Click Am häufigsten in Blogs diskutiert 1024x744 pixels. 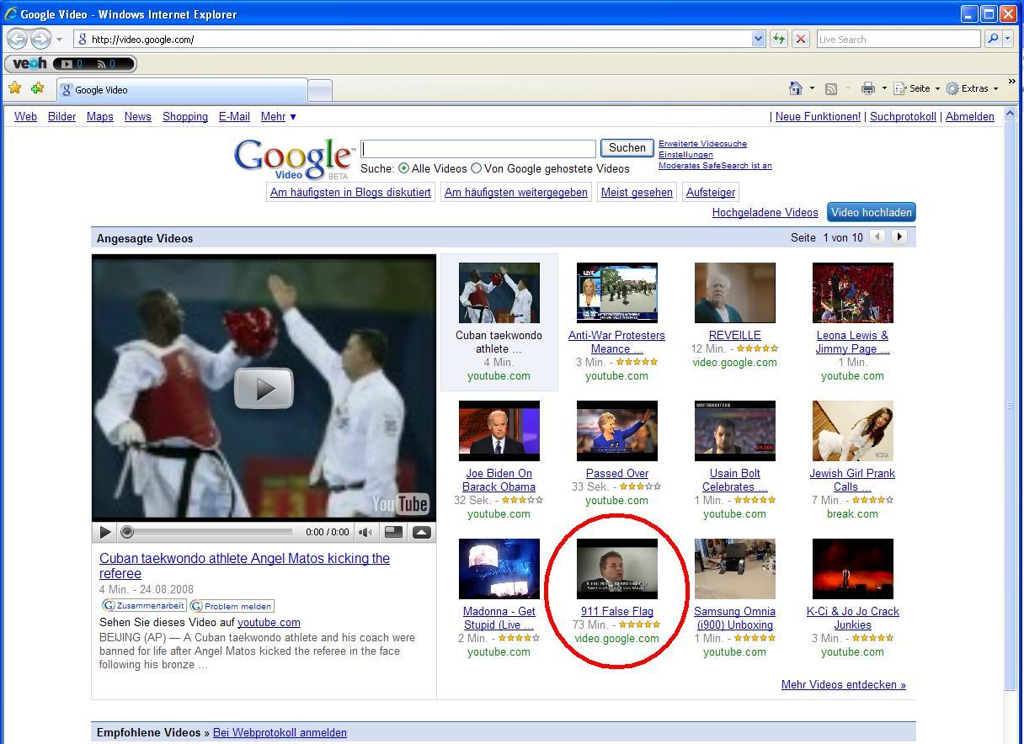tap(350, 192)
